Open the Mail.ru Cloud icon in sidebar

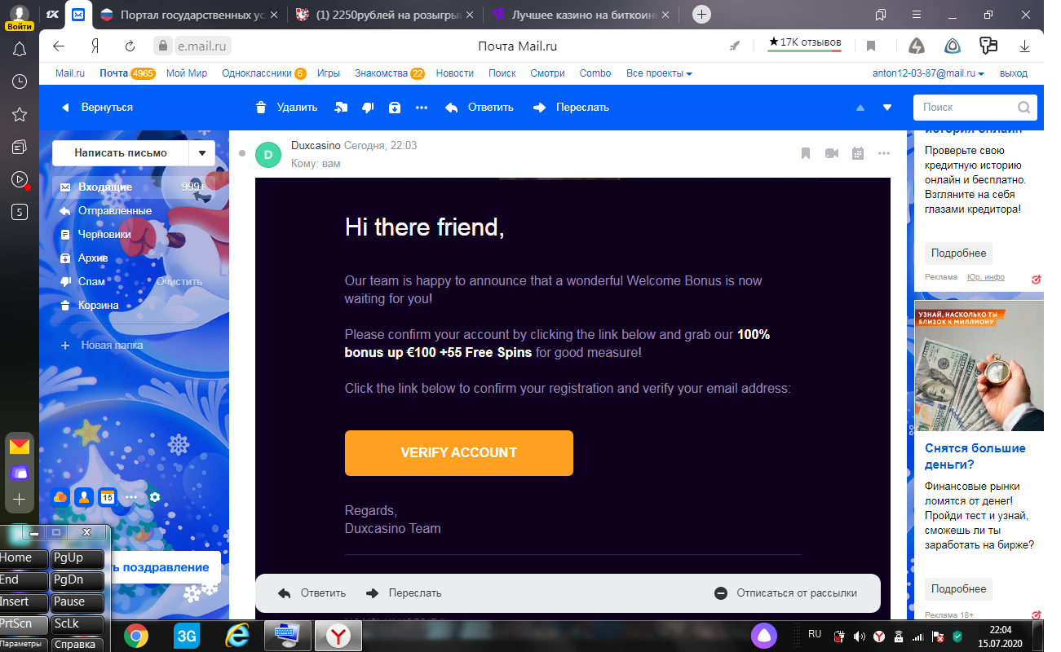pos(60,497)
